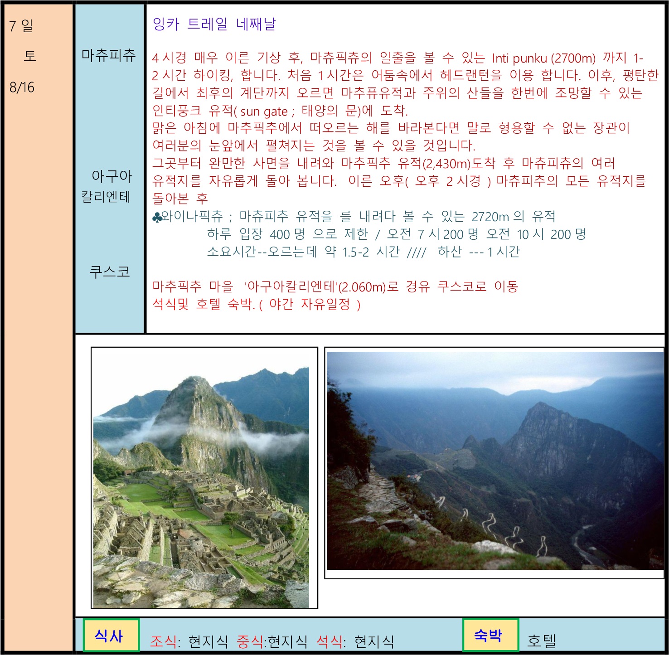
Task: Click the '식사' yellow label box
Action: point(111,636)
